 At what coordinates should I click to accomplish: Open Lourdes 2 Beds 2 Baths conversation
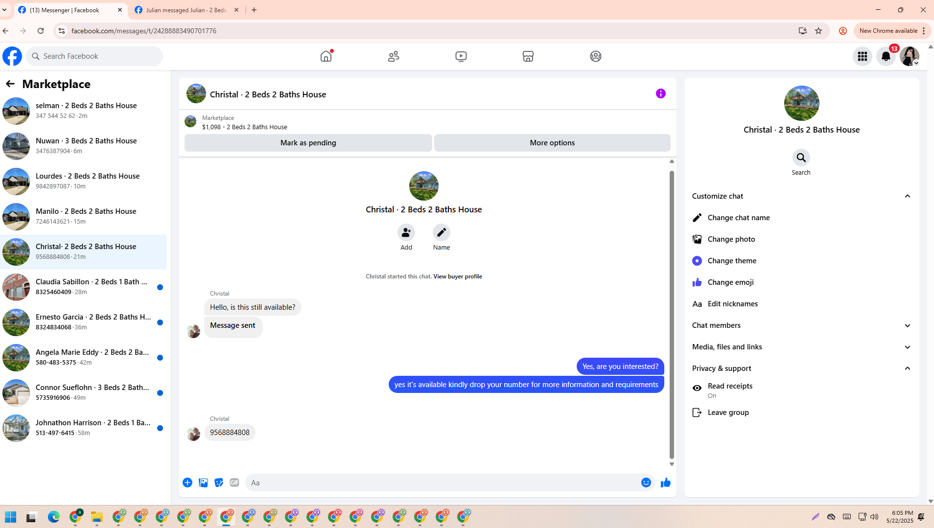click(x=84, y=181)
